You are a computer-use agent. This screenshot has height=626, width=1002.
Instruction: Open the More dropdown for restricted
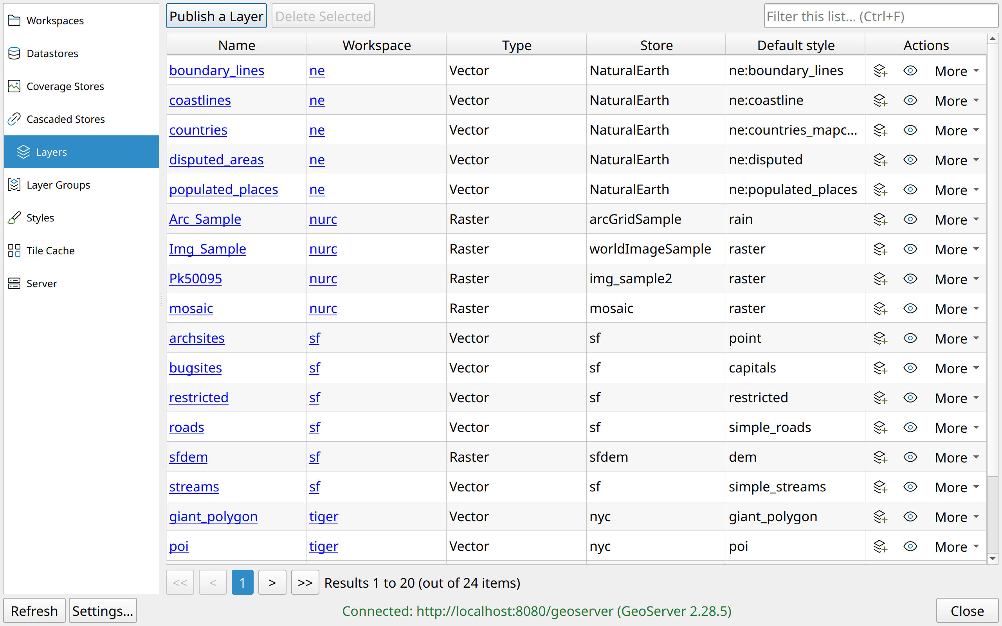pos(957,398)
